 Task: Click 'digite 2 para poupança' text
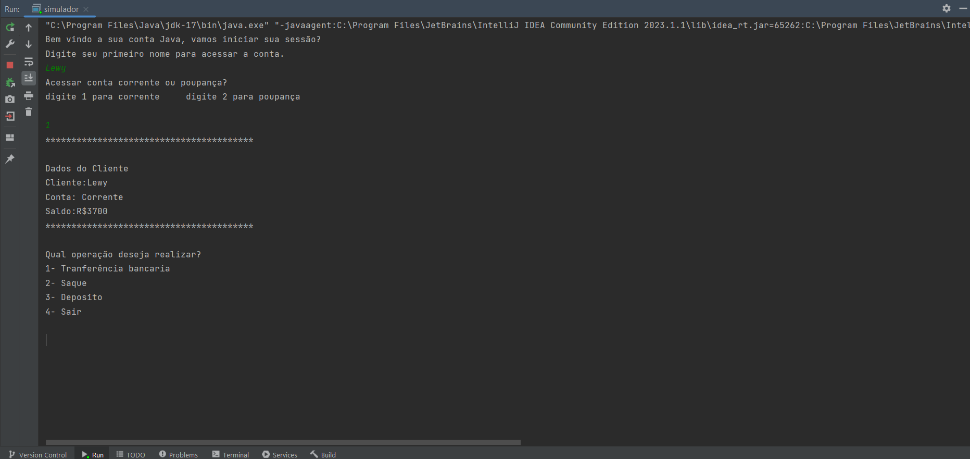point(243,97)
